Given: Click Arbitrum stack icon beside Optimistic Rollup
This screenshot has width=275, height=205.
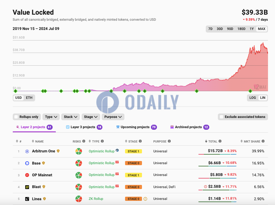Looking at the screenshot, I should [x=117, y=150].
